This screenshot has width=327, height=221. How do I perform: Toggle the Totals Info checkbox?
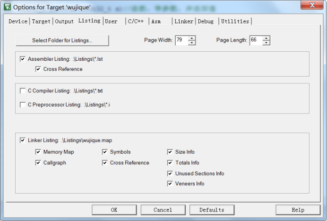(170, 163)
